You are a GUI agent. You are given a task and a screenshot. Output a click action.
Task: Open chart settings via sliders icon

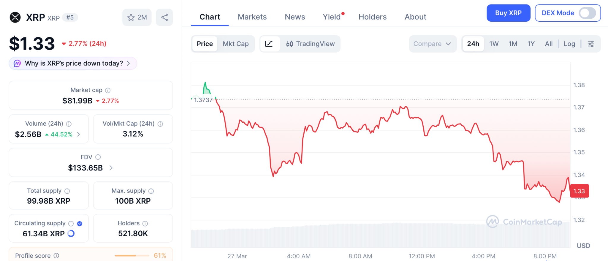point(591,44)
